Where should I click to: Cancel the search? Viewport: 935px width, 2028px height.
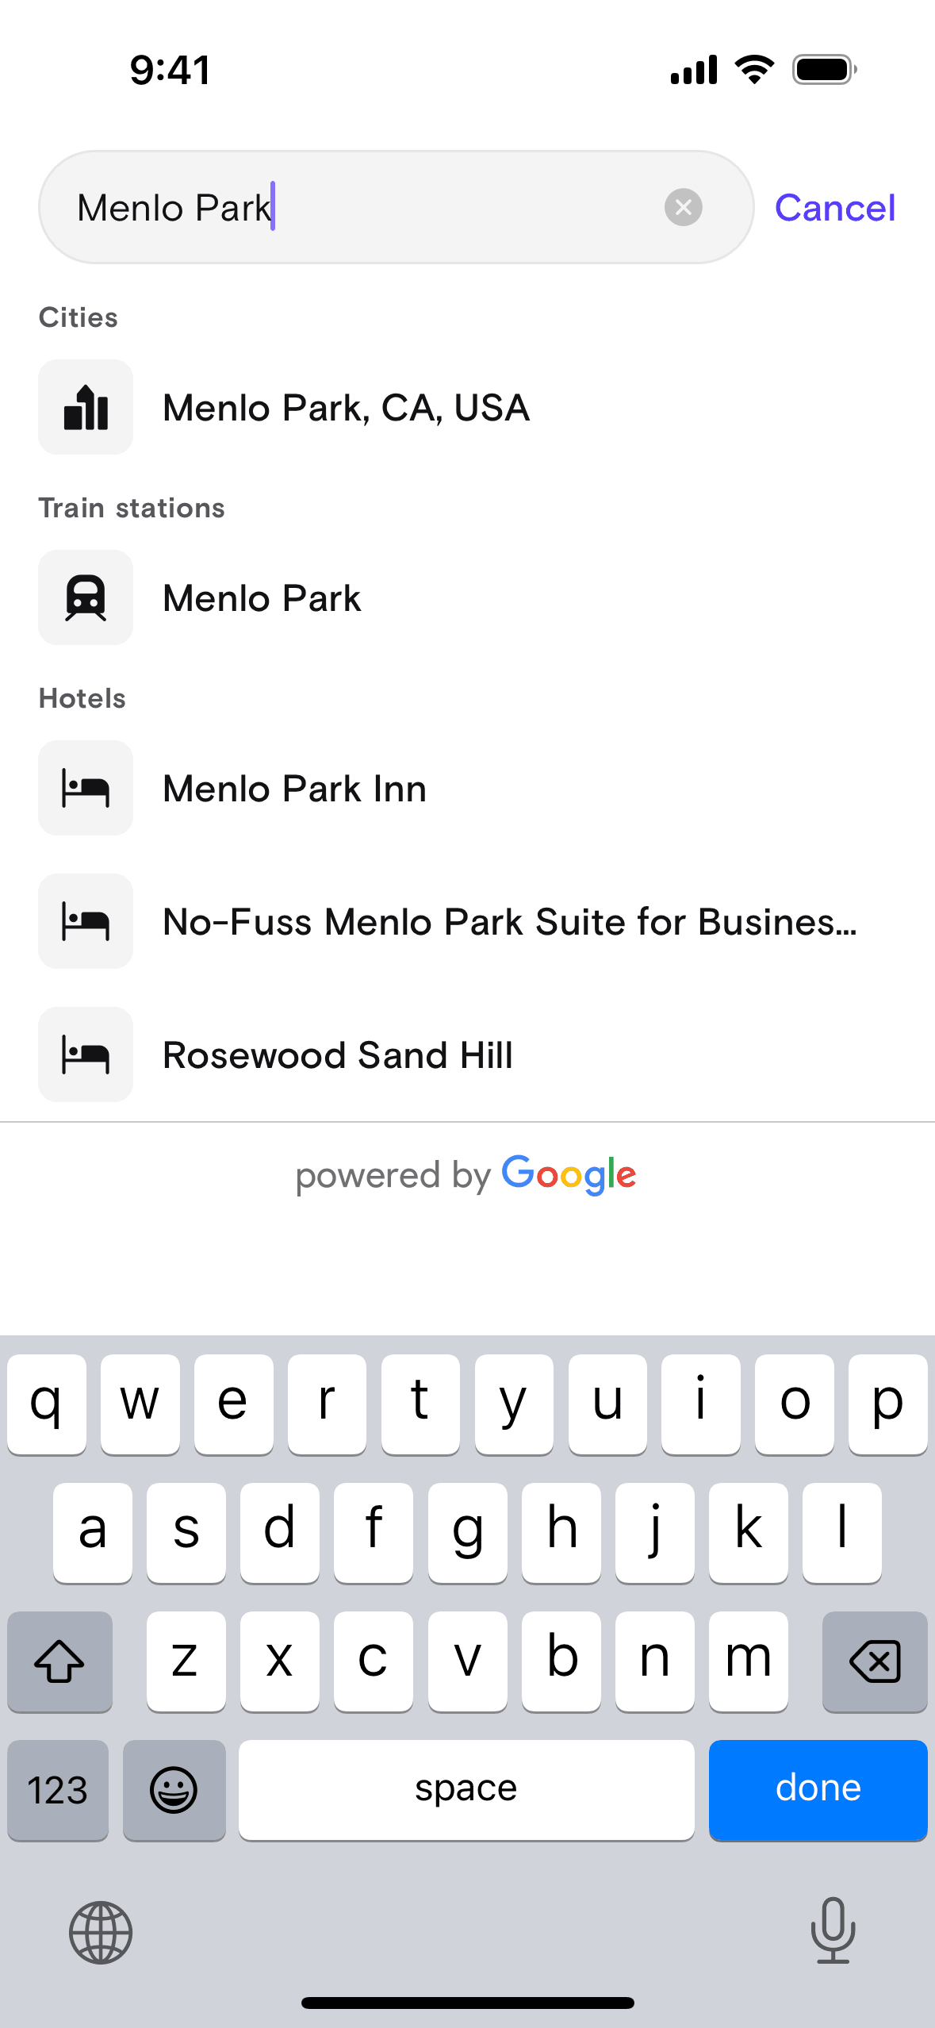pos(834,208)
